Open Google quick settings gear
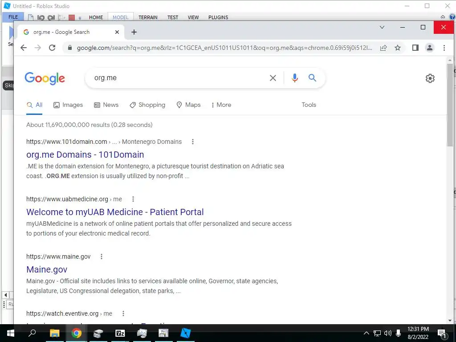This screenshot has height=342, width=456. (430, 78)
